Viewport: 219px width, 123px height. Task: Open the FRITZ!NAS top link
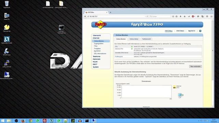pyautogui.click(x=180, y=31)
